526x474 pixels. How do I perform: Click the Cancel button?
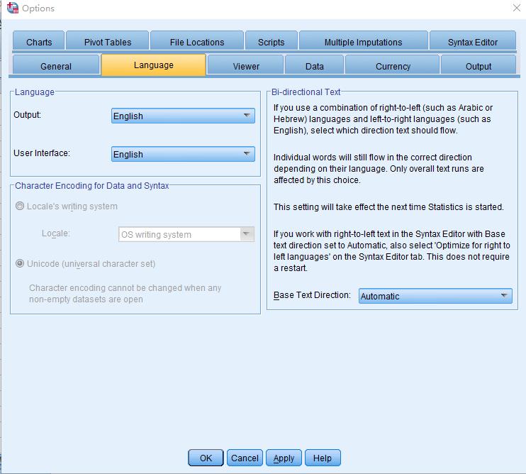pyautogui.click(x=245, y=458)
